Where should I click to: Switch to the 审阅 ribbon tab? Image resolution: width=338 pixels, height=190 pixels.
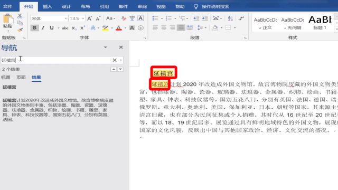142,7
